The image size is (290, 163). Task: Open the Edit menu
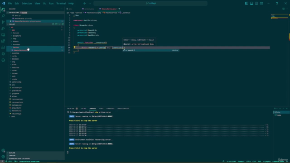17,3
